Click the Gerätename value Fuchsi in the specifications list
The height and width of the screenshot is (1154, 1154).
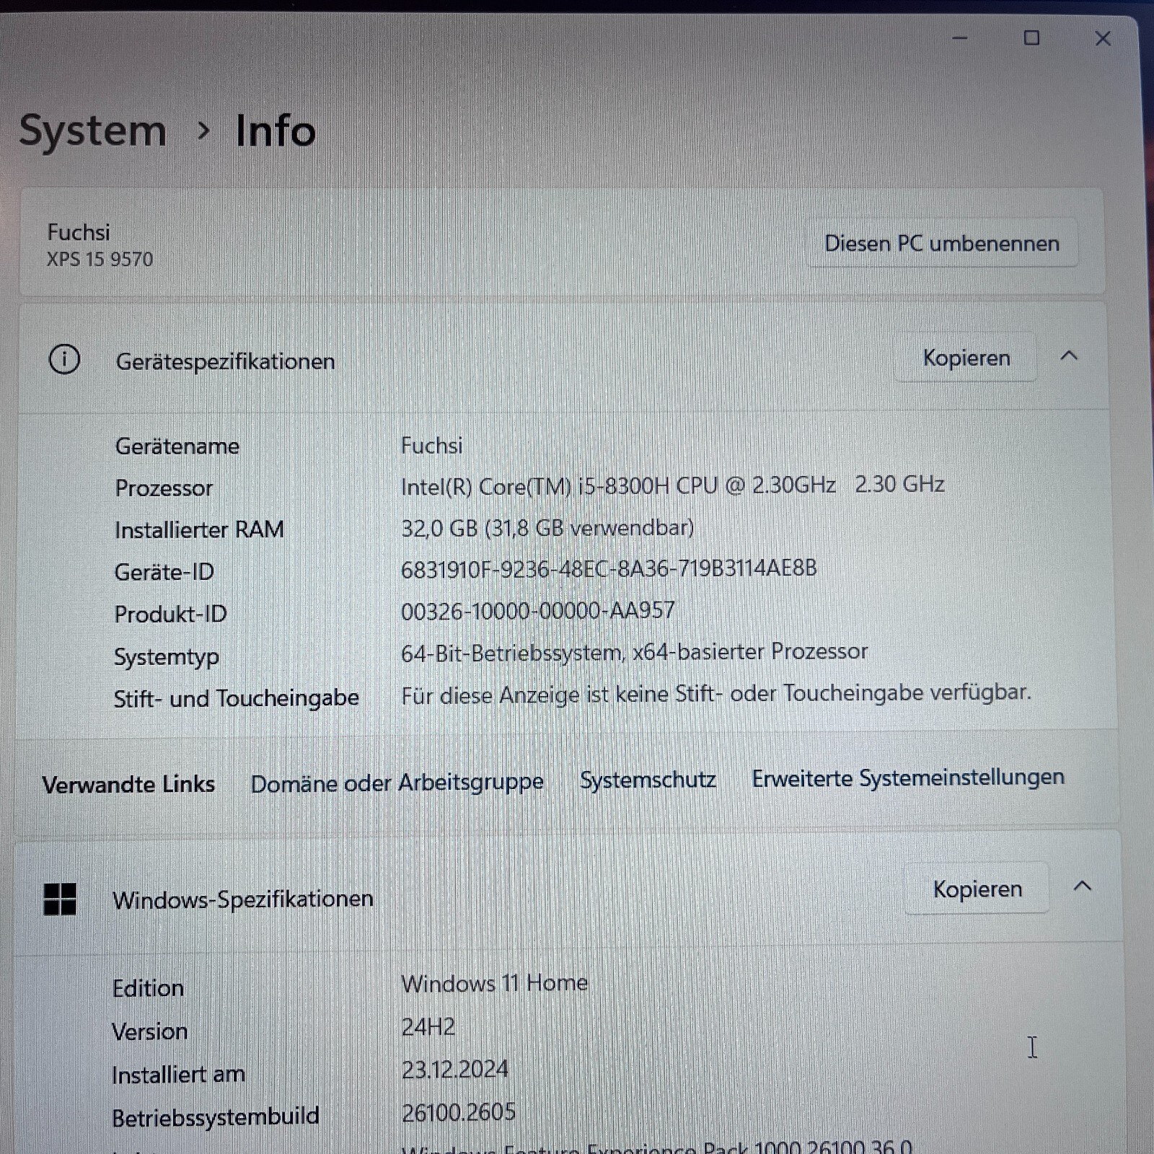431,446
